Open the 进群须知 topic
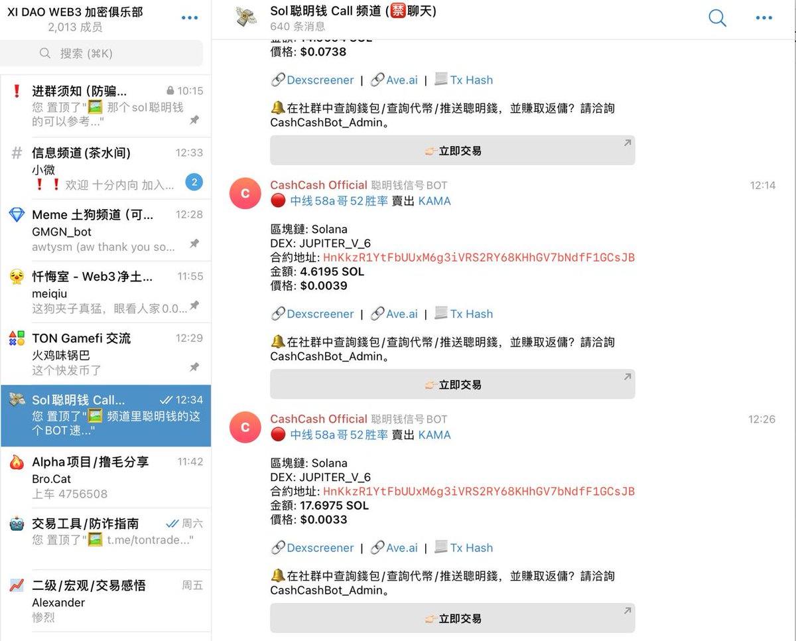The width and height of the screenshot is (796, 641). click(105, 106)
